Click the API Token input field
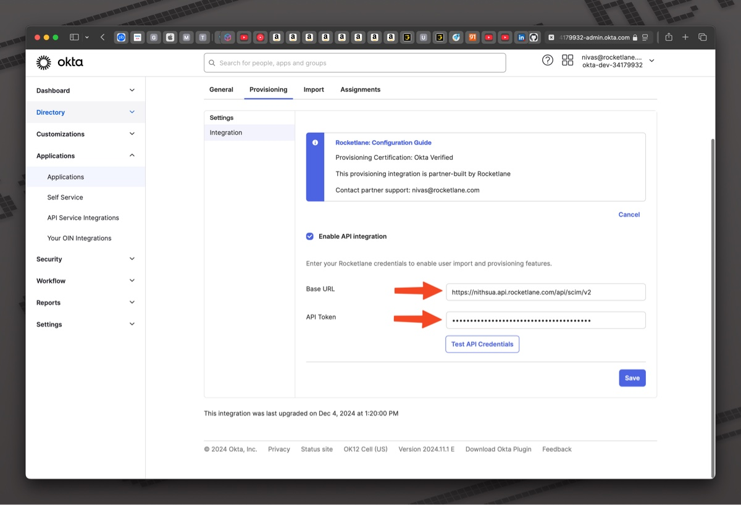Viewport: 741px width, 505px height. pyautogui.click(x=546, y=320)
